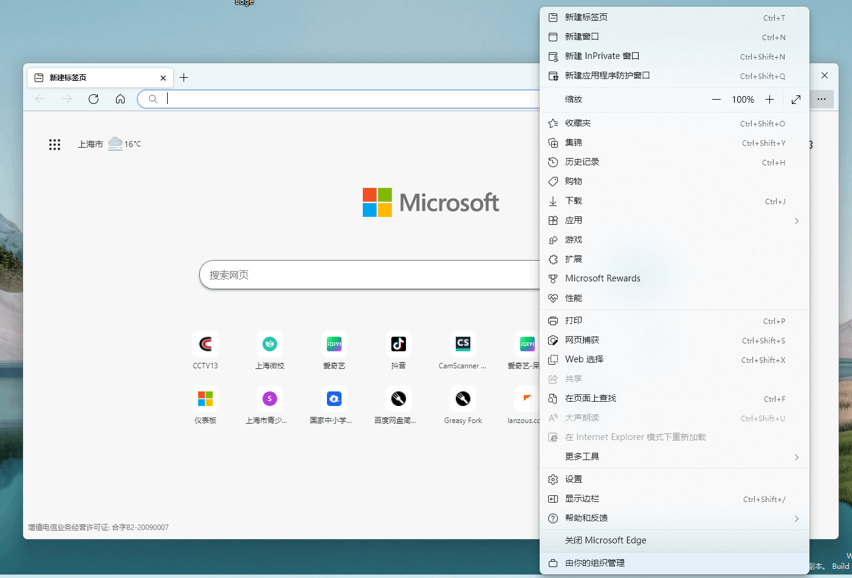Open 扩展 from the menu
852x578 pixels.
[675, 260]
